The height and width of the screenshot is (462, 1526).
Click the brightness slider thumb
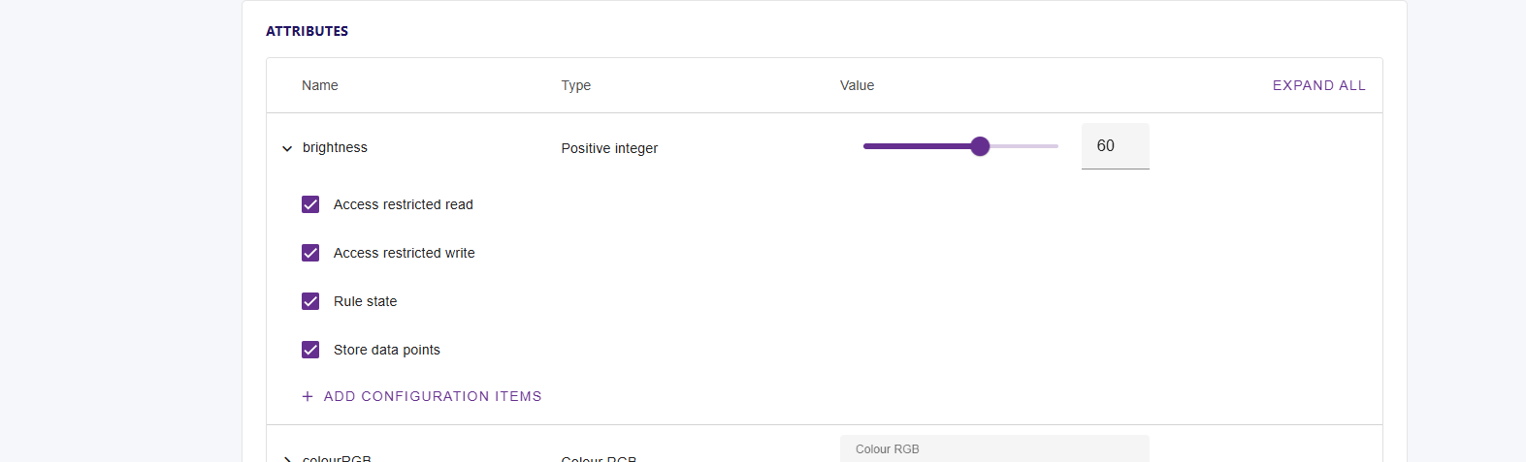coord(980,146)
